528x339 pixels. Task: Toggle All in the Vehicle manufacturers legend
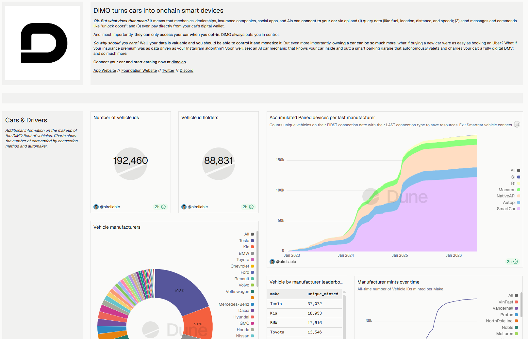249,234
